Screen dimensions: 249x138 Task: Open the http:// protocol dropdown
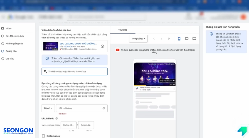click(48, 108)
